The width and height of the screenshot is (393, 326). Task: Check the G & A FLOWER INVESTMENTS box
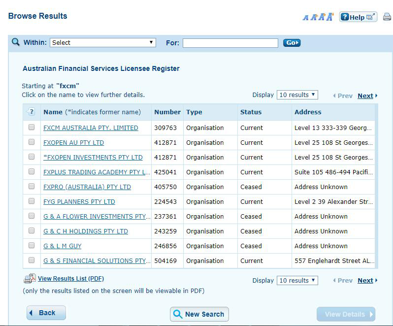click(x=32, y=216)
